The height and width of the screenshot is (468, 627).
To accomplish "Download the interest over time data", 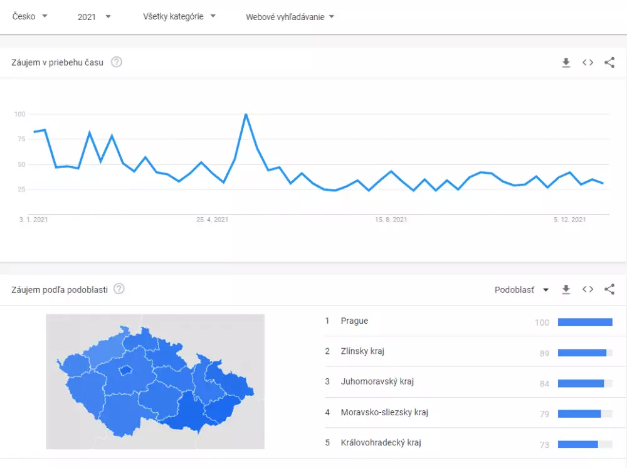I will click(566, 62).
